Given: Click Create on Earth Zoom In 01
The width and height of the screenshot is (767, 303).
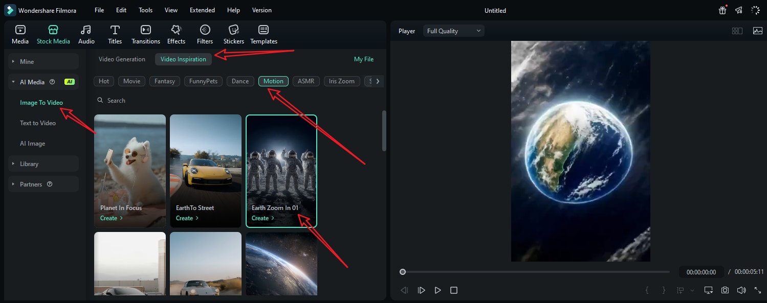Looking at the screenshot, I should tap(263, 218).
